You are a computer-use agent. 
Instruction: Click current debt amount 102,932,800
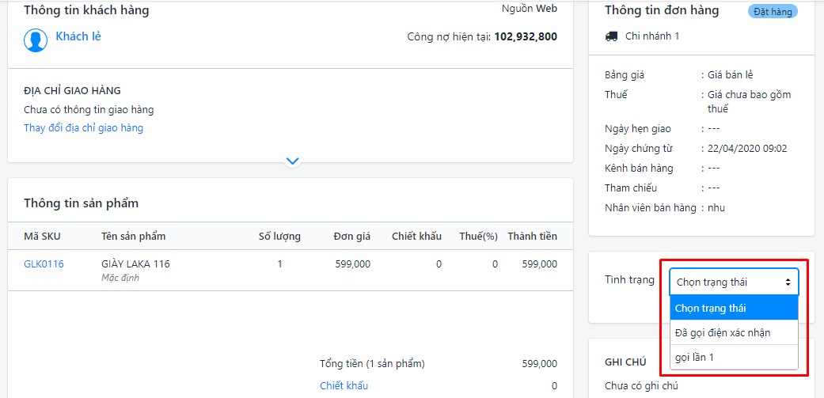[x=525, y=37]
